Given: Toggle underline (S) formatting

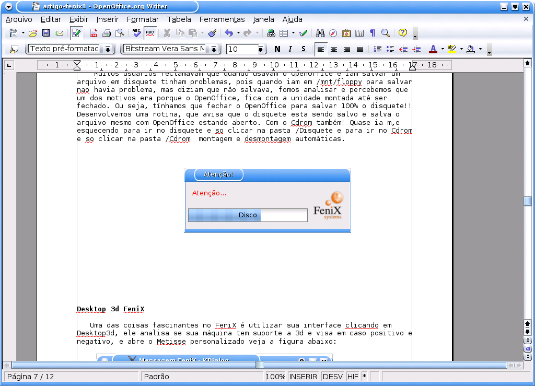Looking at the screenshot, I should 304,50.
